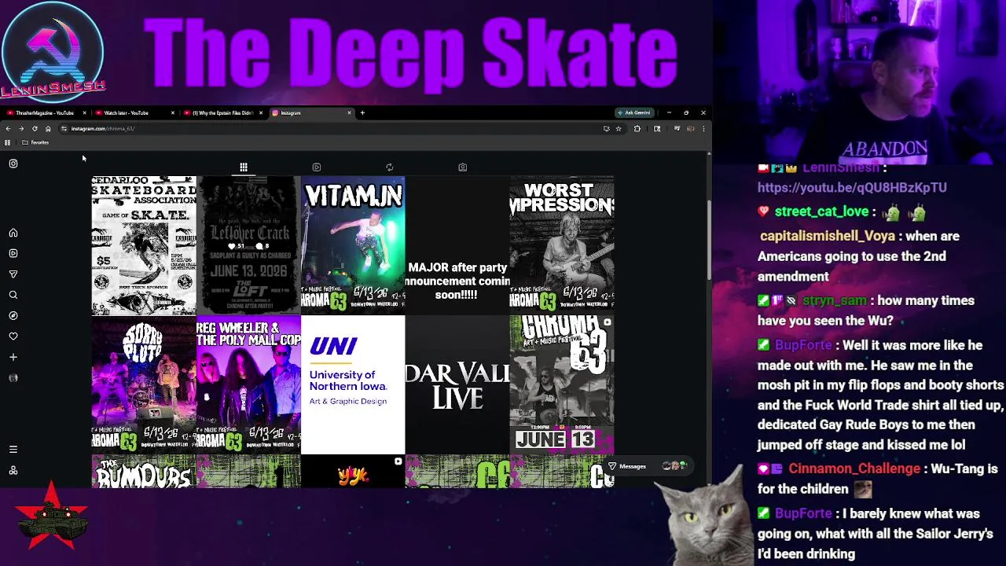Open the Sorry Pluto post
Image resolution: width=1006 pixels, height=566 pixels.
click(x=144, y=384)
